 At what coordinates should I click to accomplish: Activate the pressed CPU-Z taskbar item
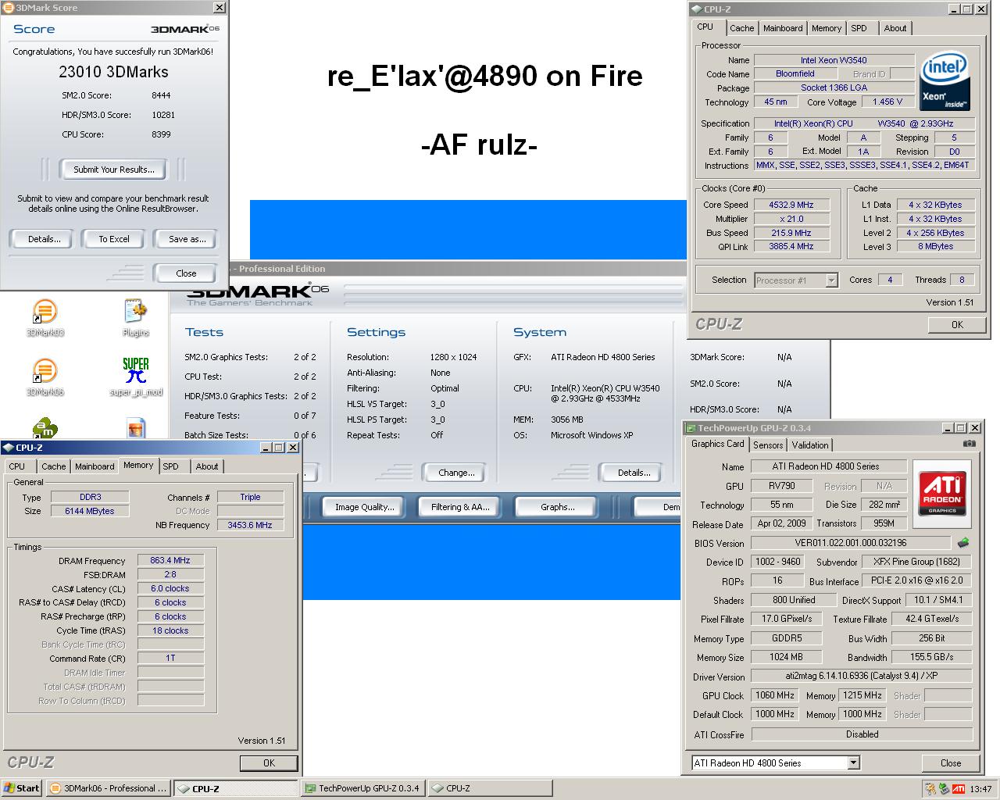coord(235,788)
